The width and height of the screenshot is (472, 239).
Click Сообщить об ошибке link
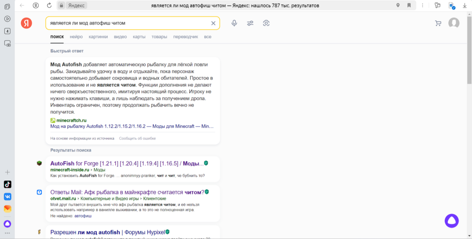(137, 138)
